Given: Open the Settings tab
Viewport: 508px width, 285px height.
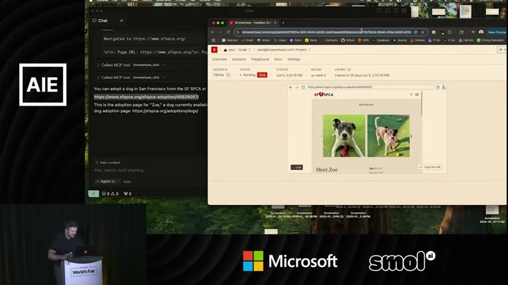Looking at the screenshot, I should tap(294, 60).
